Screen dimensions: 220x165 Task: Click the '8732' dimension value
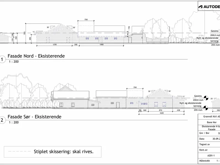[161, 110]
